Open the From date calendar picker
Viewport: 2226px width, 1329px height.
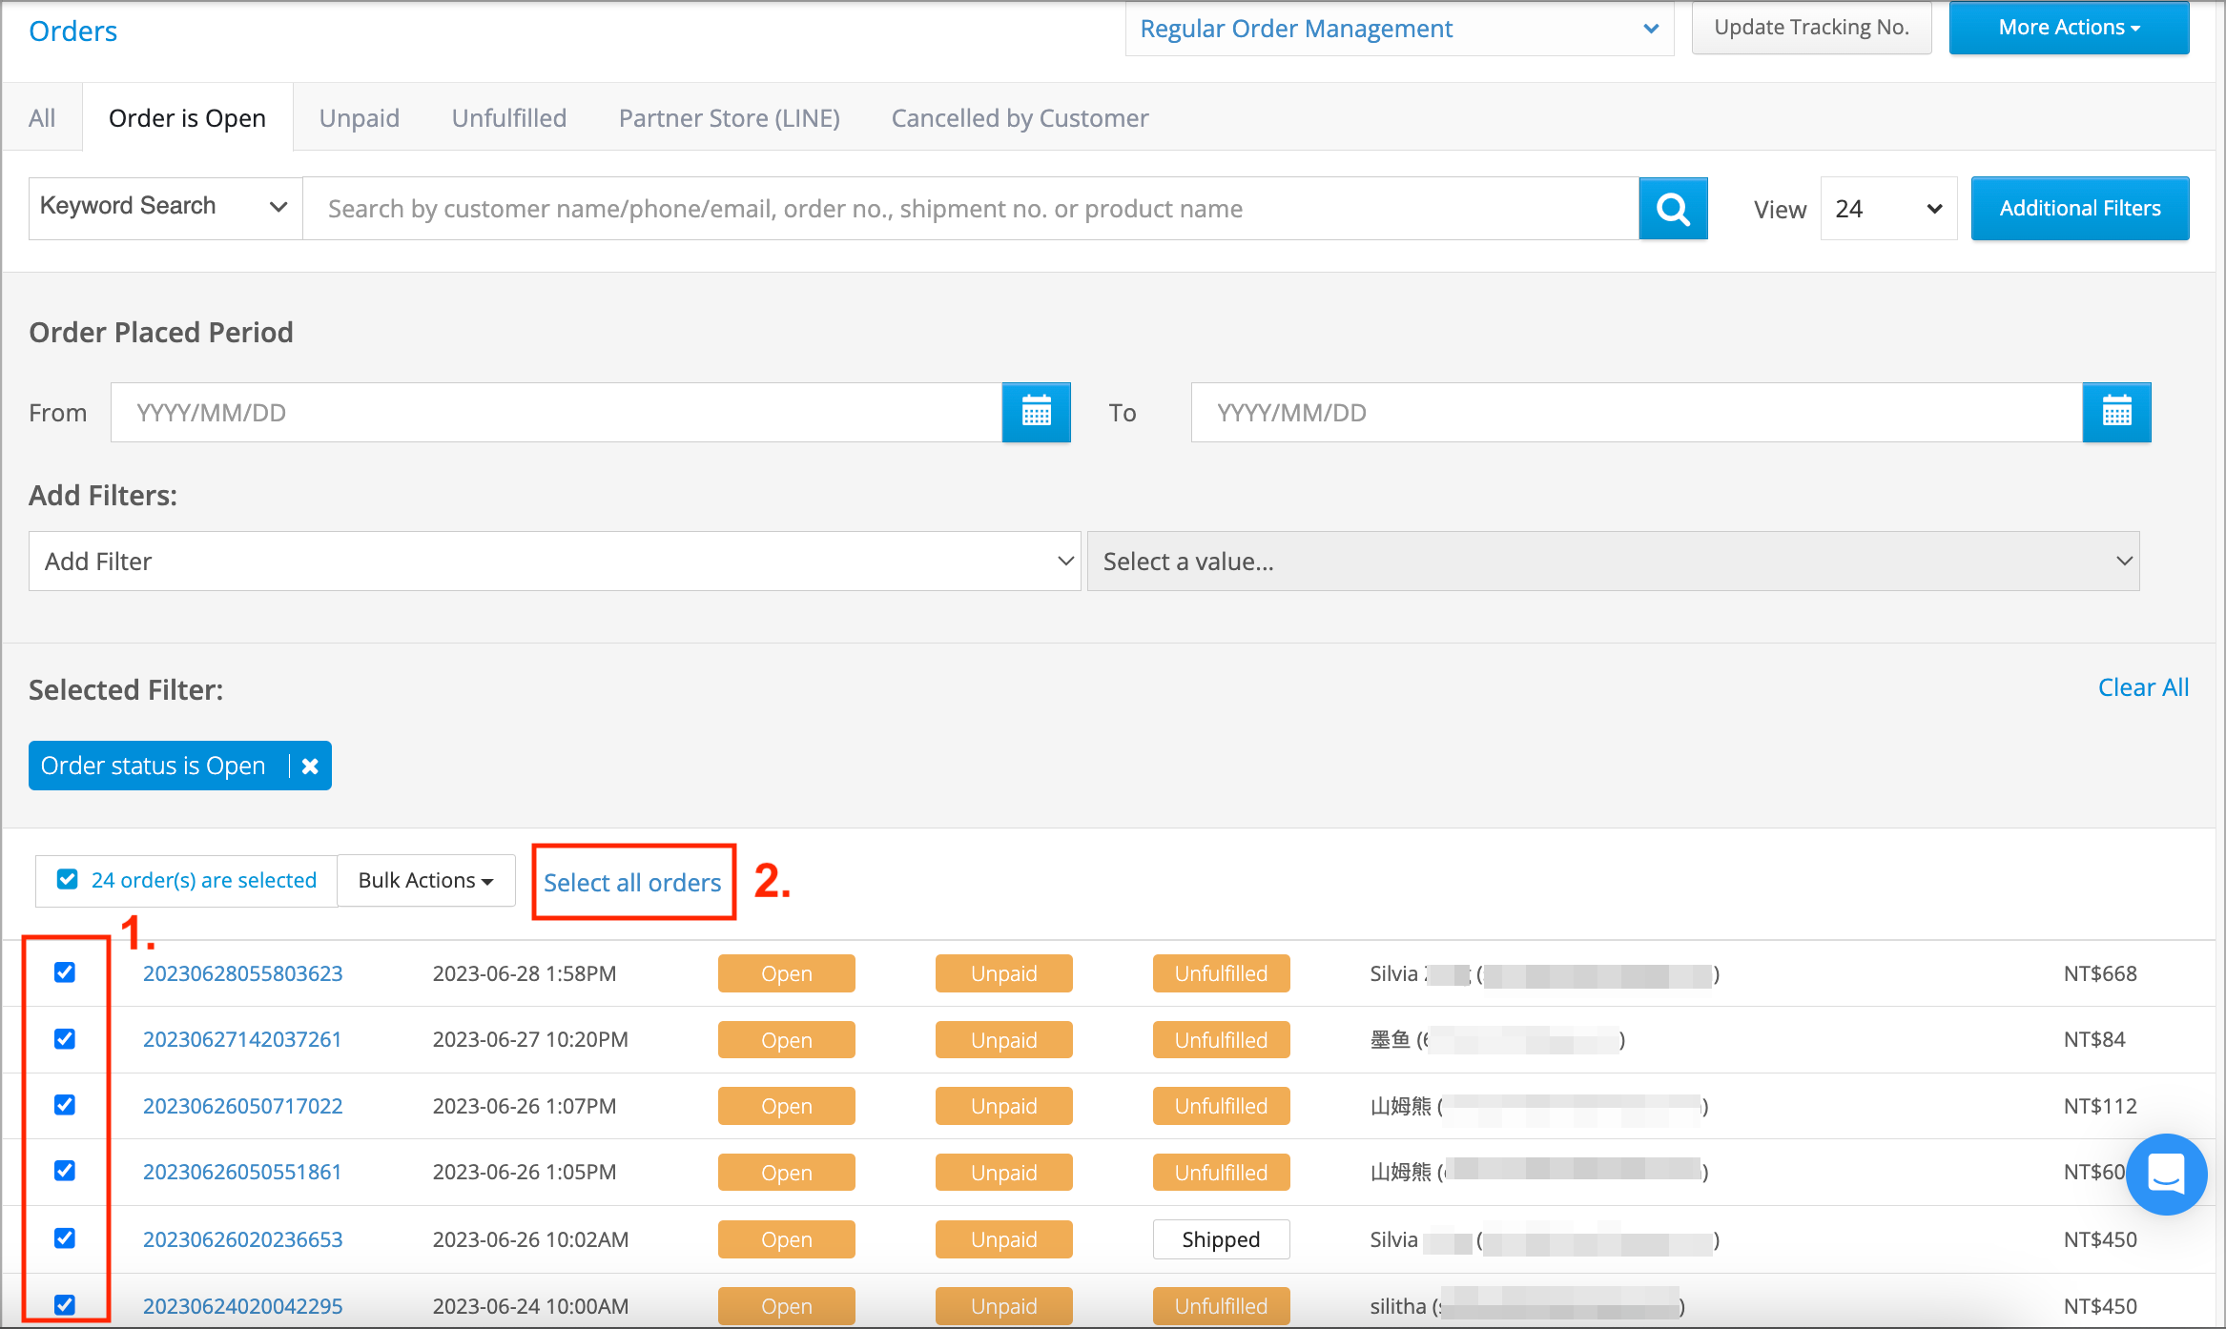pyautogui.click(x=1036, y=412)
